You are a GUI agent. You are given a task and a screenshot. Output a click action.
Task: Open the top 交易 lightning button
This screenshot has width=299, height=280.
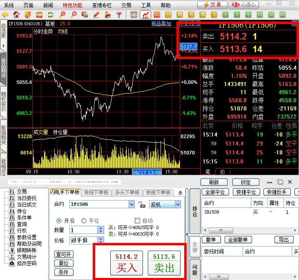(x=212, y=5)
